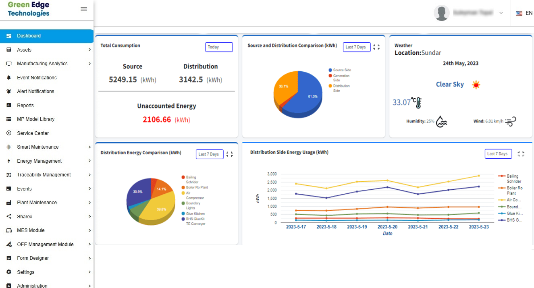Toggle Source Side legend entry in pie chart
Screen dimensions: 534x288
coord(342,70)
